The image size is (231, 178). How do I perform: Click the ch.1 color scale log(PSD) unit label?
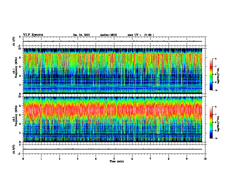coord(219,76)
